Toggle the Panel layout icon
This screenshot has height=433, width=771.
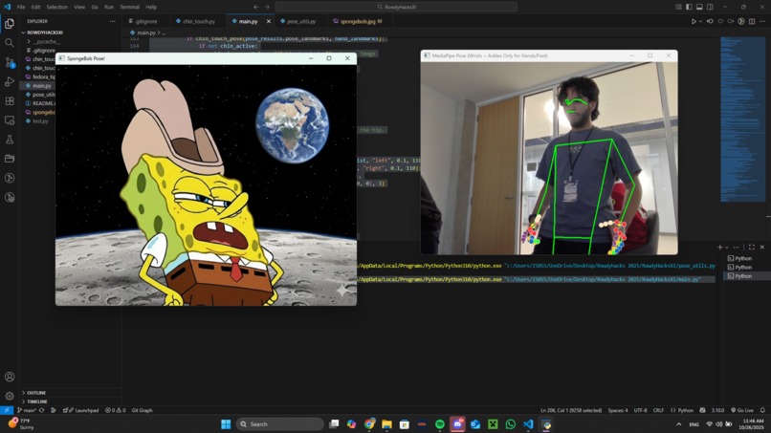coord(699,7)
